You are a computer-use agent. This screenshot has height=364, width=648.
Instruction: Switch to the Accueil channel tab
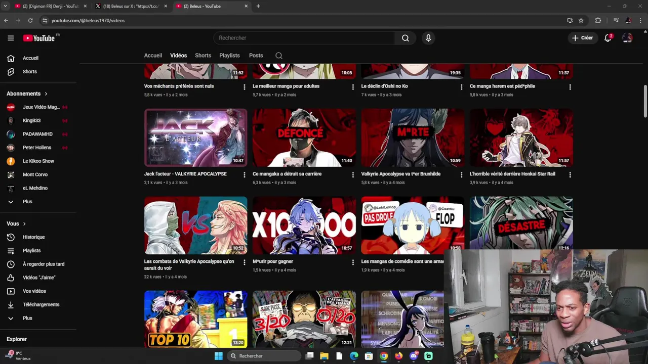(153, 56)
